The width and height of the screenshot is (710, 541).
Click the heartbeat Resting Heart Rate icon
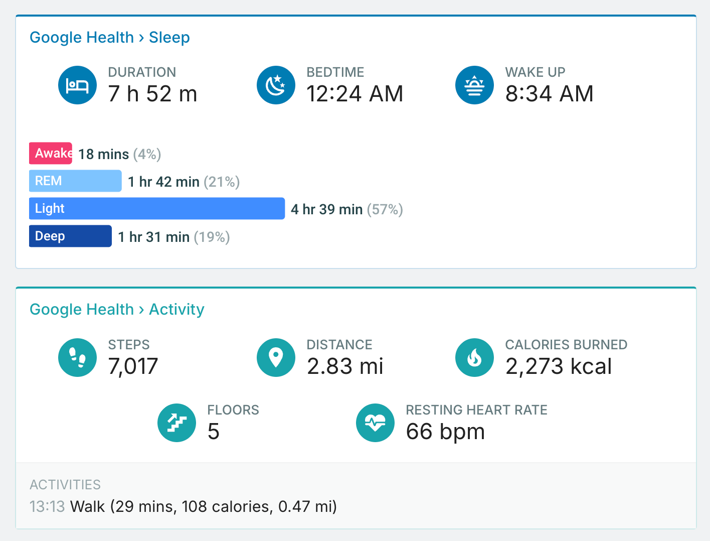375,423
